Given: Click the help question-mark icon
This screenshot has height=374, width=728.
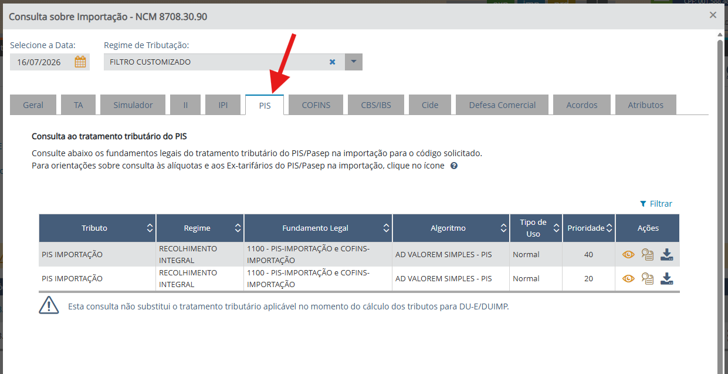Looking at the screenshot, I should [454, 166].
